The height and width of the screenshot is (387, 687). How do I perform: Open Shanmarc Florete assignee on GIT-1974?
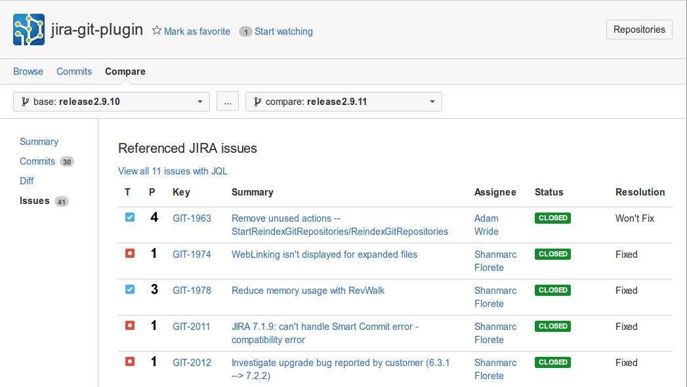pos(495,261)
